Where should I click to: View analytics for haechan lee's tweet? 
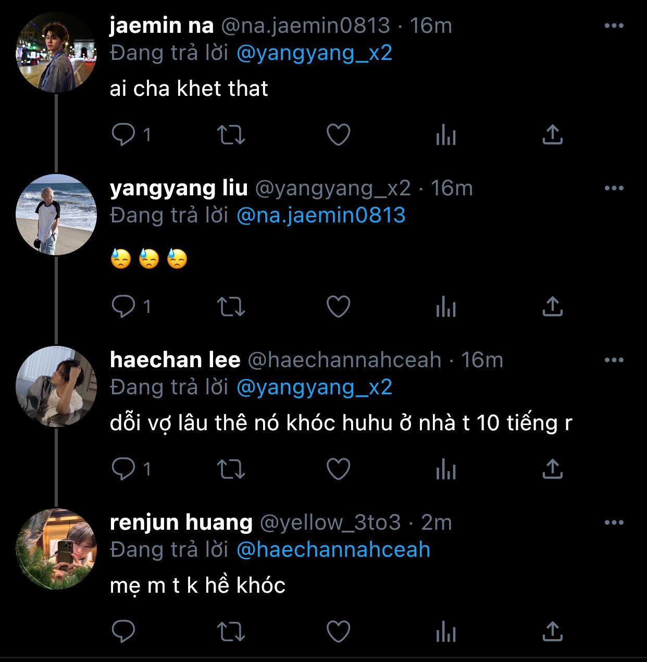(445, 470)
